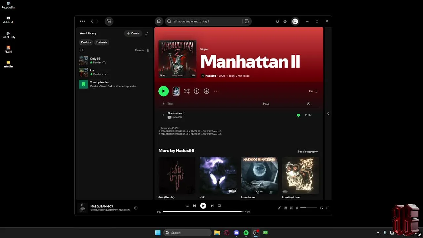This screenshot has width=423, height=238.
Task: Click track duration 2:15
Action: coord(308,115)
